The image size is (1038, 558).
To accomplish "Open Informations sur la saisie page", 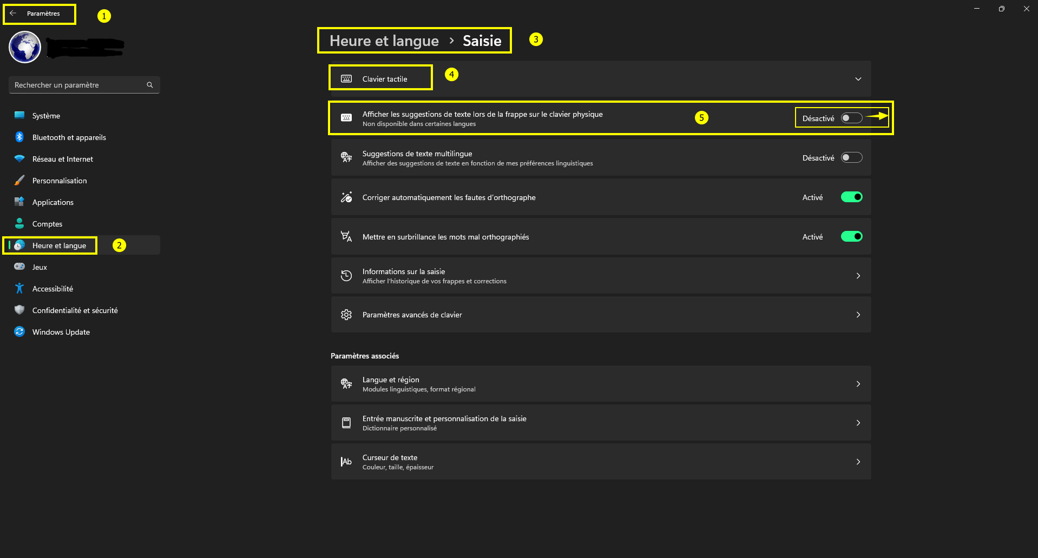I will pyautogui.click(x=601, y=276).
